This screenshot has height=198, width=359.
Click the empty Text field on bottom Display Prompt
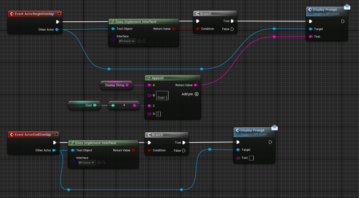[x=251, y=158]
